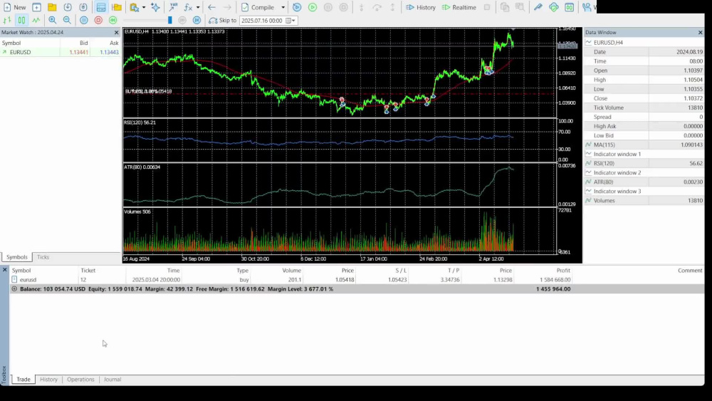
Task: Click the blue restart debugging icon
Action: [297, 7]
